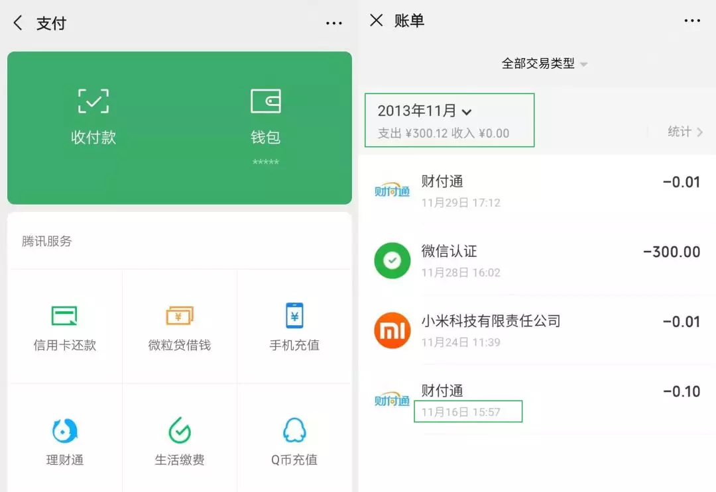
Task: Expand the 全部交易类型 filter dropdown
Action: [544, 64]
